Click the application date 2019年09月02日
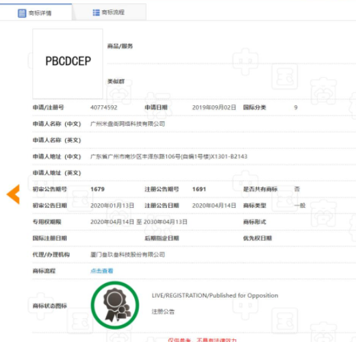The height and width of the screenshot is (342, 356). click(x=214, y=107)
